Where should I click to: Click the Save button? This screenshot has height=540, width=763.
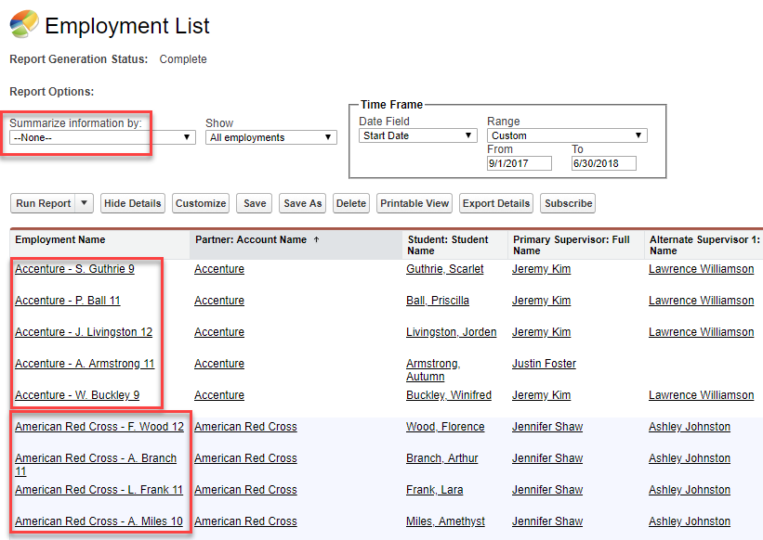click(x=255, y=203)
